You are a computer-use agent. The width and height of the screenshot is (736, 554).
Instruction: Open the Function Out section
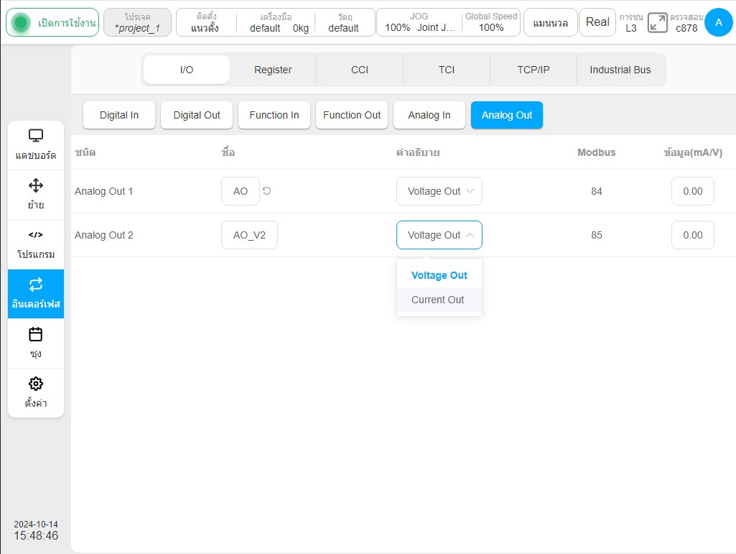[352, 115]
